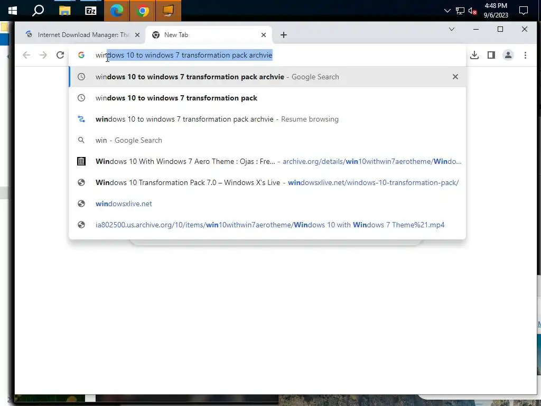
Task: Select suggestion 'windows 10 to windows 7 transformation pack'
Action: (267, 98)
